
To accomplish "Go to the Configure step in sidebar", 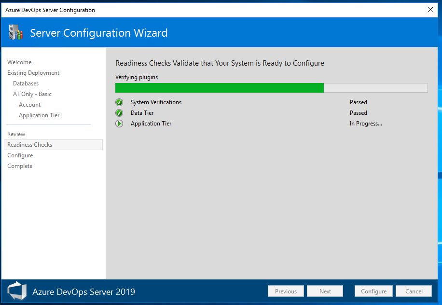I will (x=20, y=155).
